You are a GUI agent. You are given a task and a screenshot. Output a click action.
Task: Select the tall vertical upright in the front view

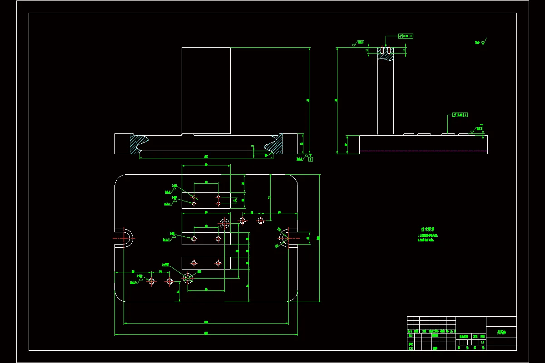206,90
